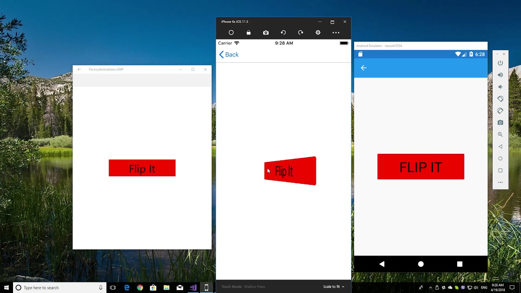Viewport: 521px width, 293px height.
Task: Maximize the FacncyAnimations.UWP window
Action: tap(193, 70)
